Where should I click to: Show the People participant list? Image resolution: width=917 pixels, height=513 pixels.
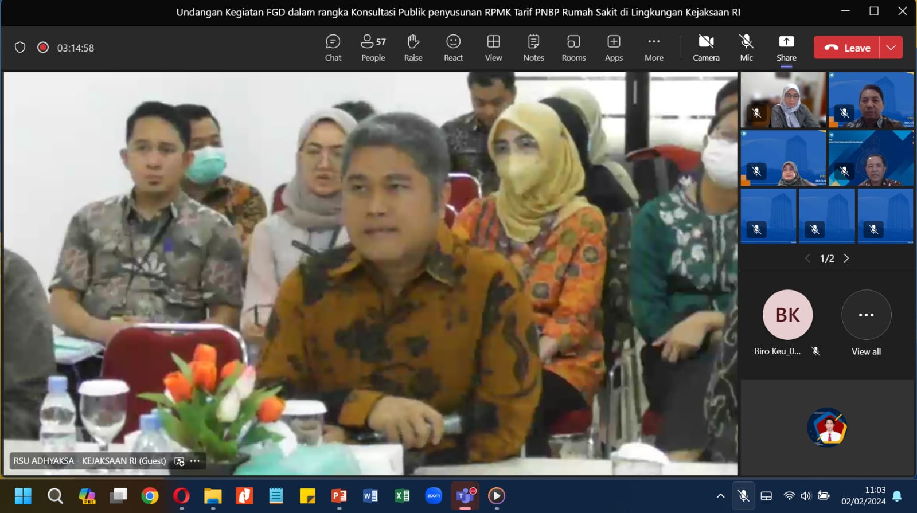point(373,48)
